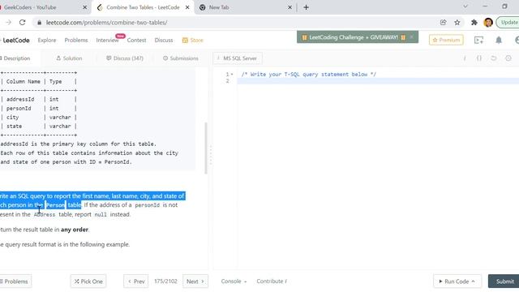Open the Problems nav item
This screenshot has height=292, width=519.
(x=76, y=40)
